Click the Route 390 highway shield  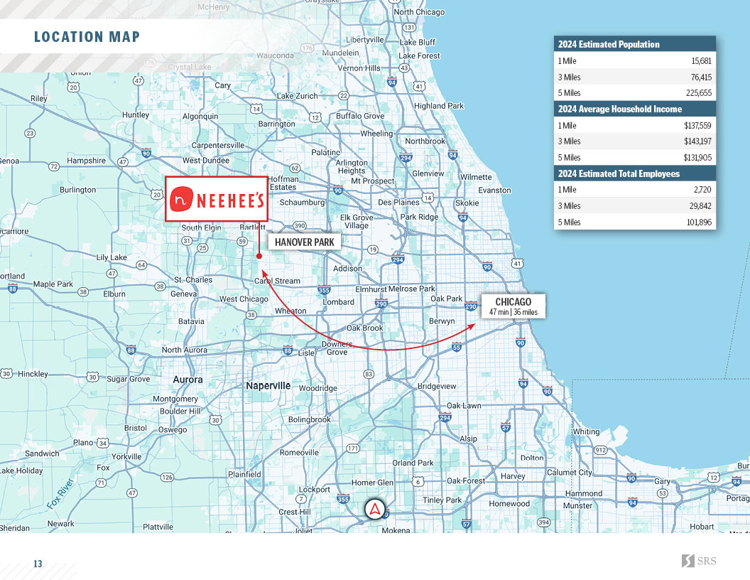point(300,225)
